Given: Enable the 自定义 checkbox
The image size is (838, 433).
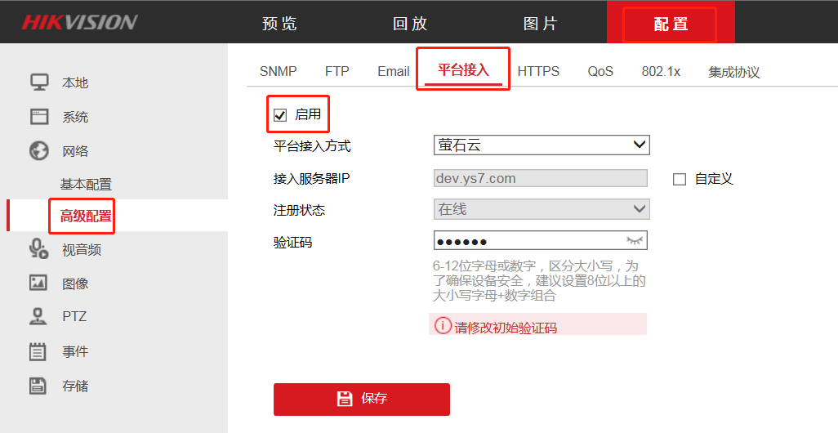Looking at the screenshot, I should pyautogui.click(x=680, y=179).
